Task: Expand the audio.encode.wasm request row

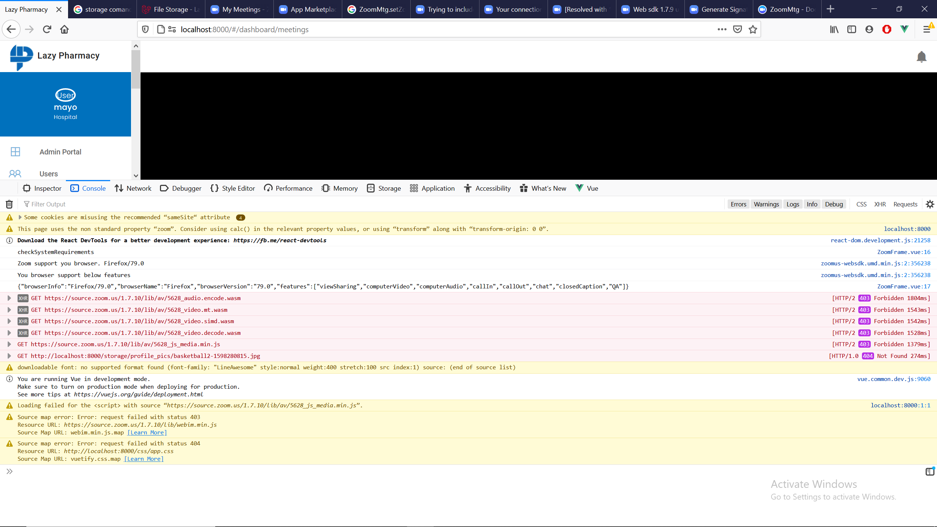Action: 9,298
